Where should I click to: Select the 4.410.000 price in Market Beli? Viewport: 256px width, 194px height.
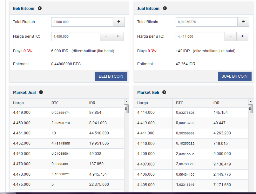point(146,144)
